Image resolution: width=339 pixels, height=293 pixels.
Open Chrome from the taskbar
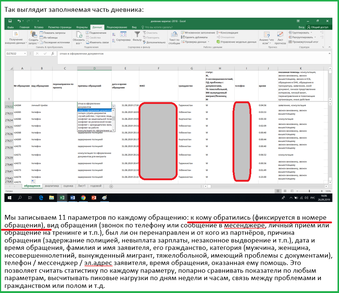tap(83, 198)
